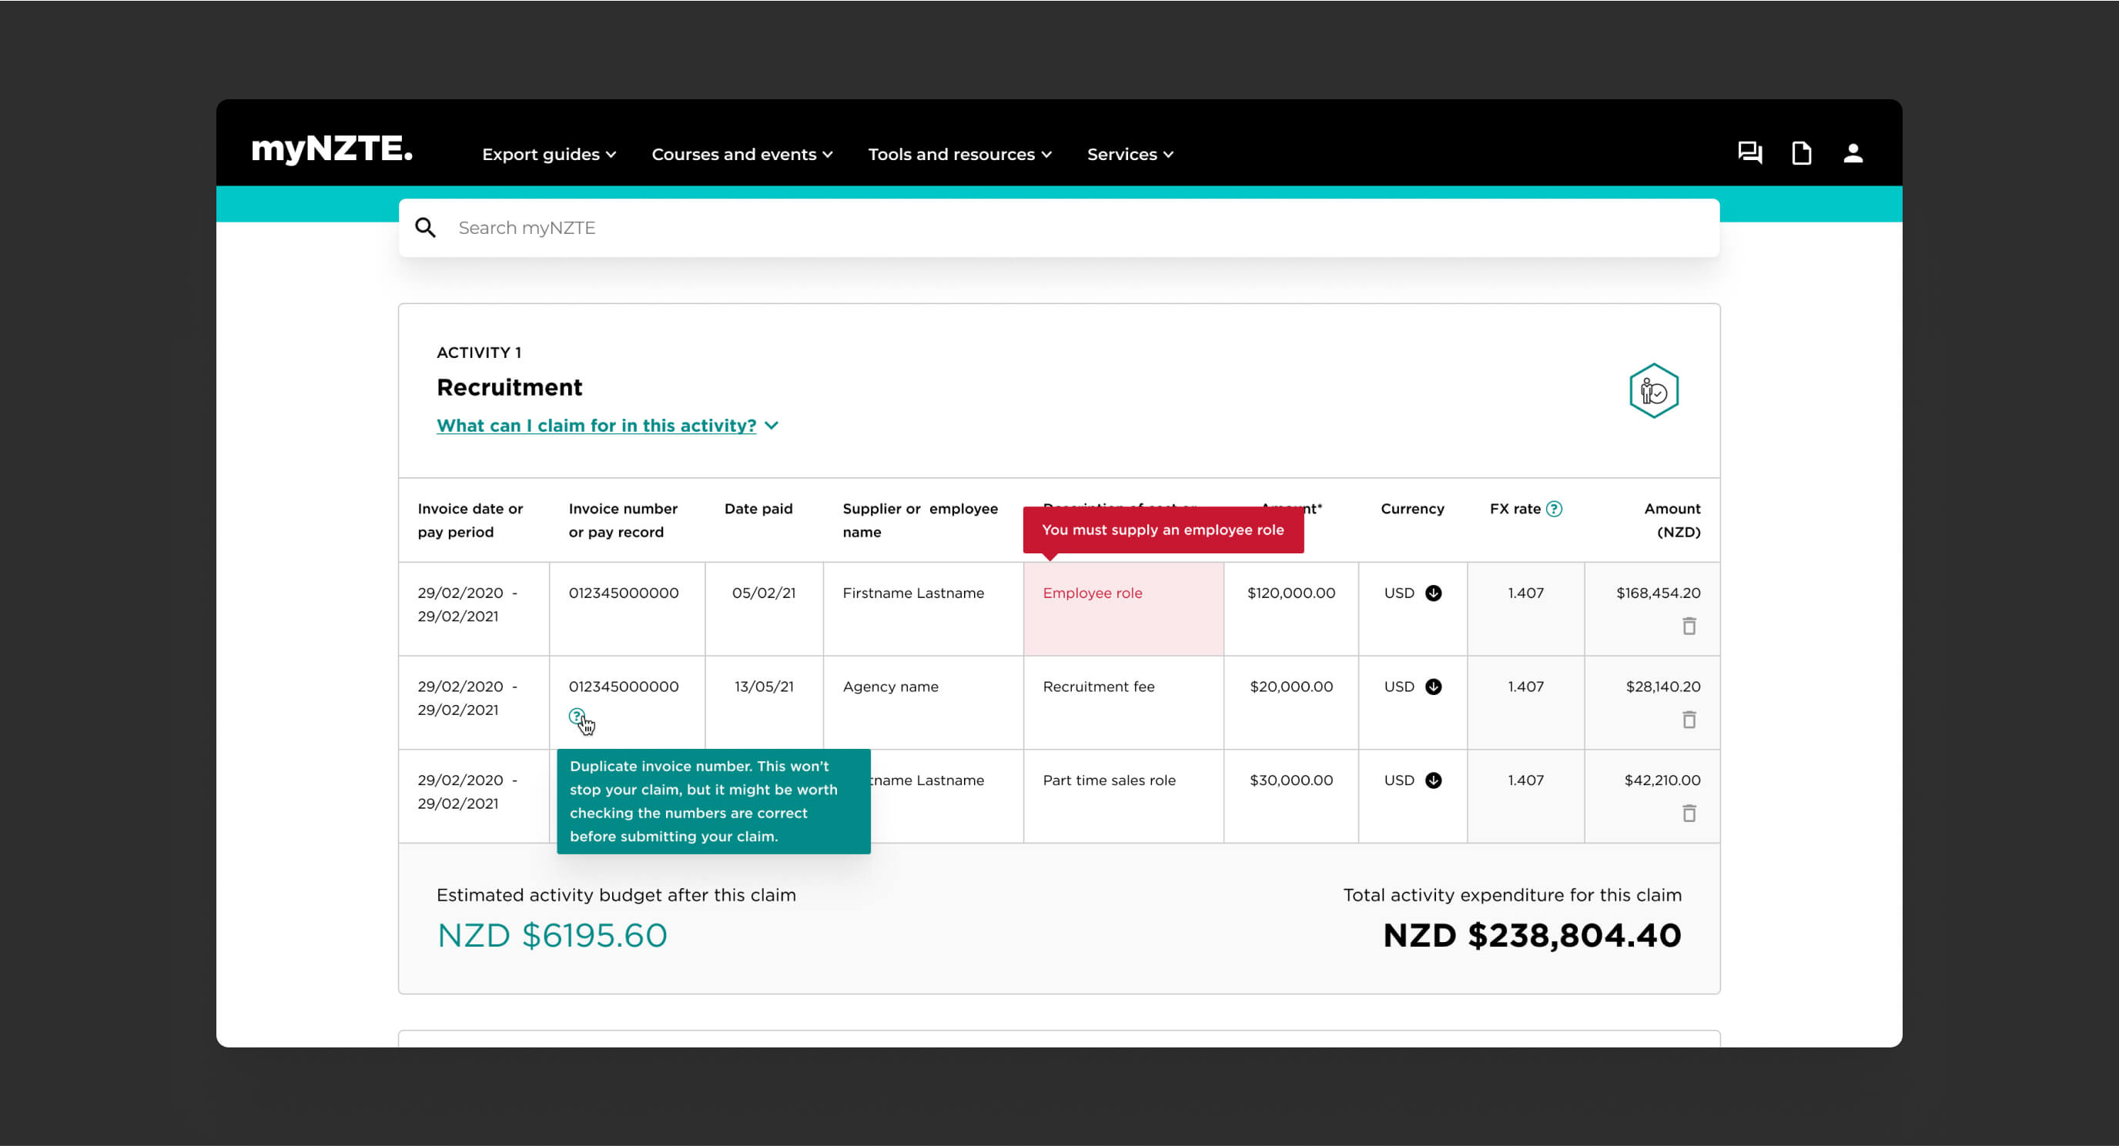Expand 'What can I claim for in this activity?'
This screenshot has width=2119, height=1146.
pos(607,426)
